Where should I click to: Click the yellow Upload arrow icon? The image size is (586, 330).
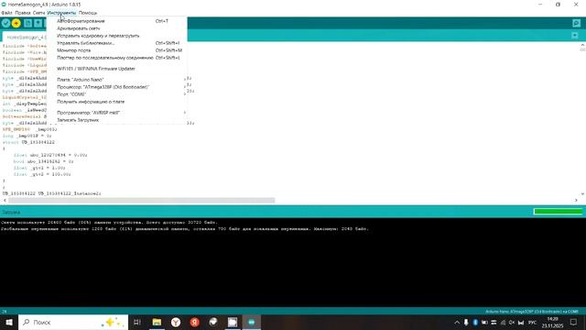[x=16, y=23]
